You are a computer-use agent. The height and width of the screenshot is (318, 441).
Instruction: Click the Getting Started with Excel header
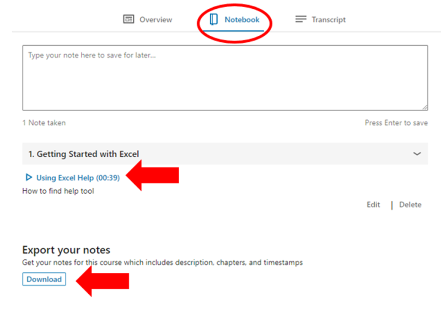(x=84, y=154)
